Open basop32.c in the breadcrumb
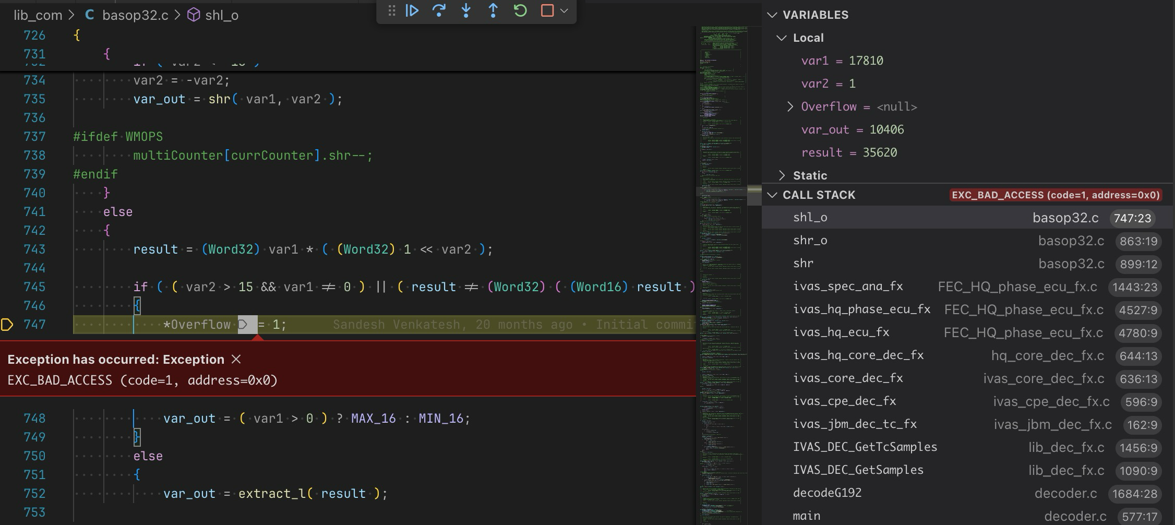 tap(135, 15)
